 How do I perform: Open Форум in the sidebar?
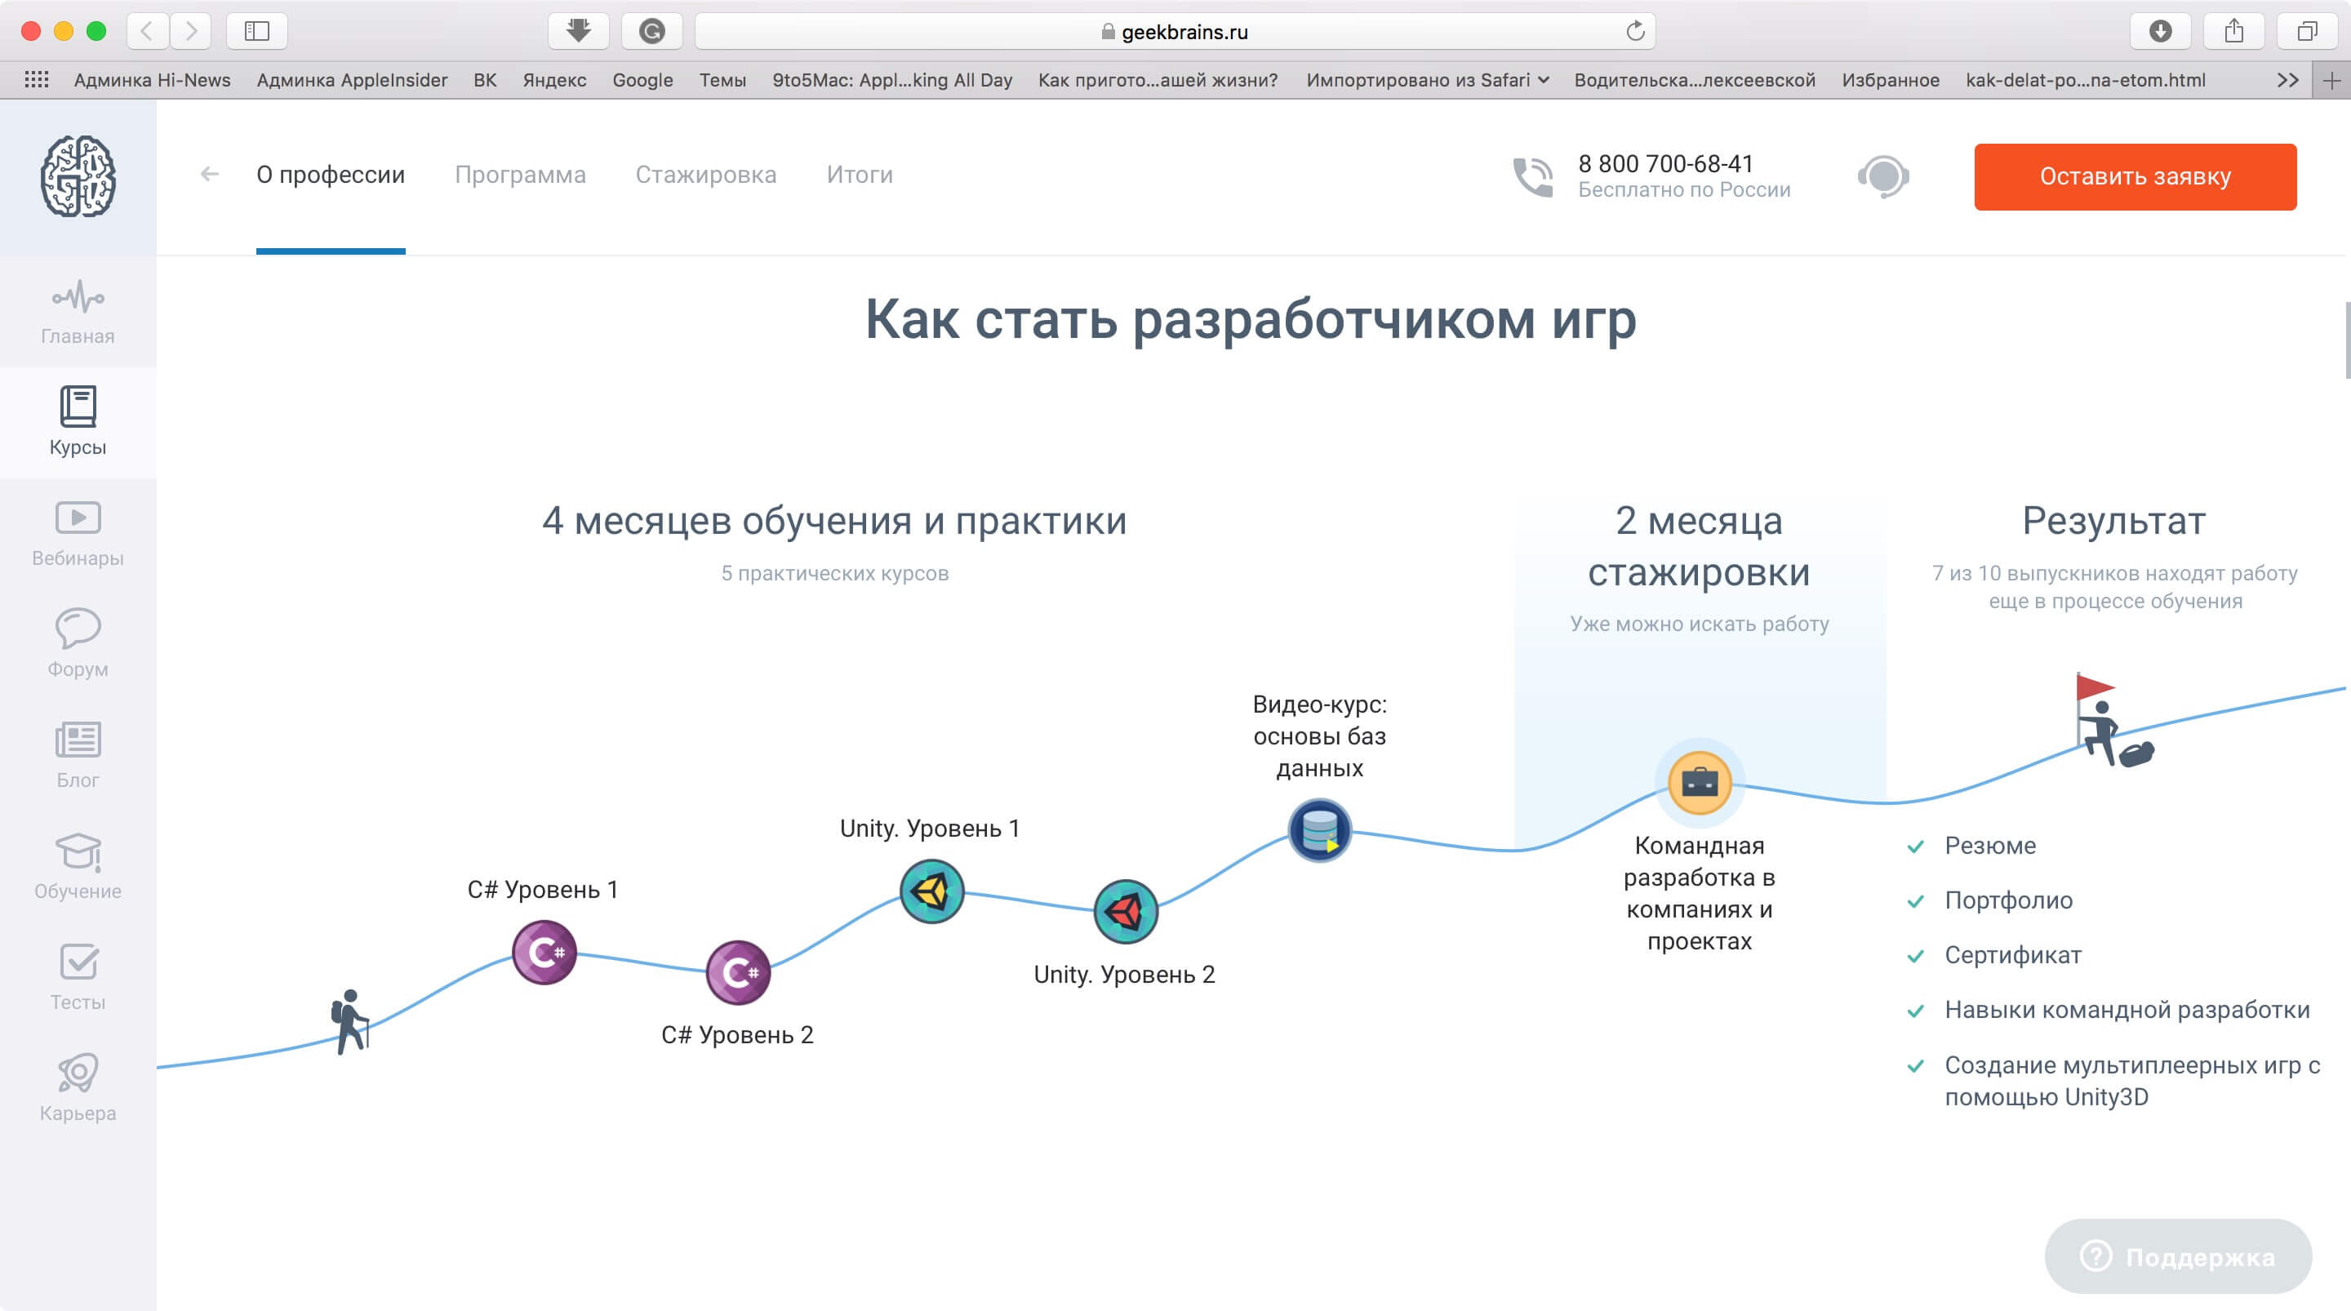(x=78, y=643)
